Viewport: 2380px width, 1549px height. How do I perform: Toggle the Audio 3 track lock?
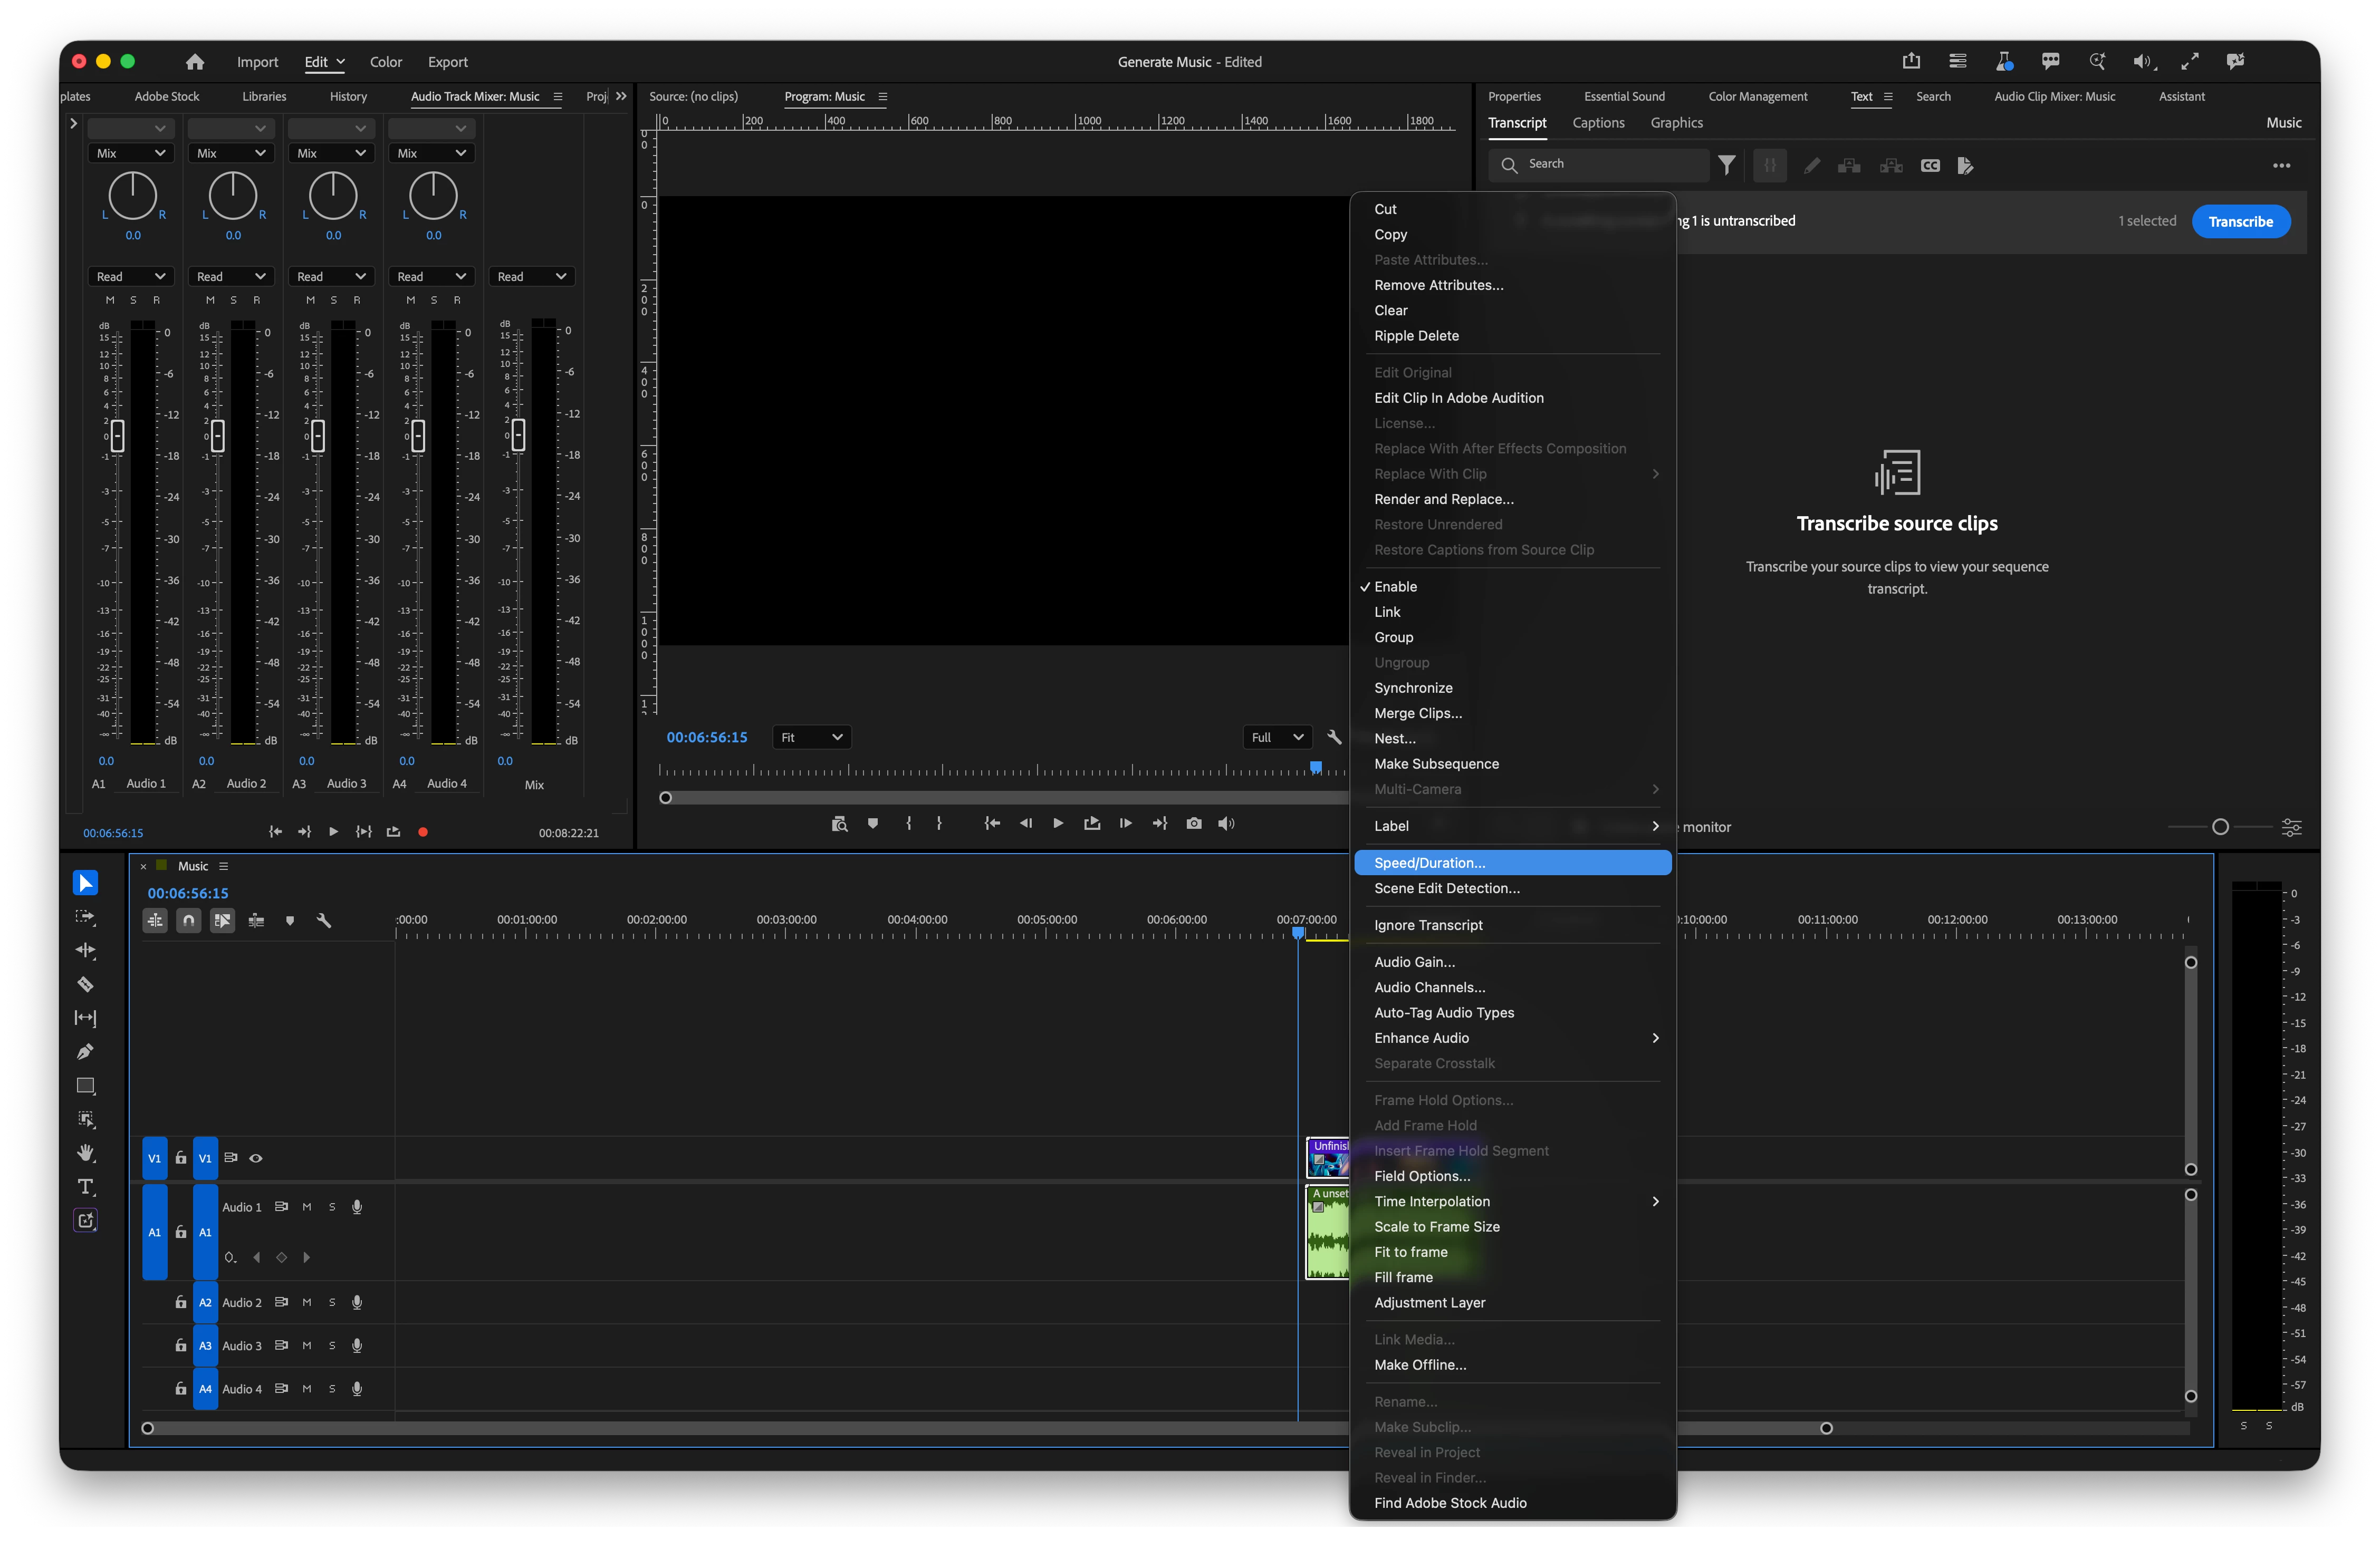(181, 1345)
